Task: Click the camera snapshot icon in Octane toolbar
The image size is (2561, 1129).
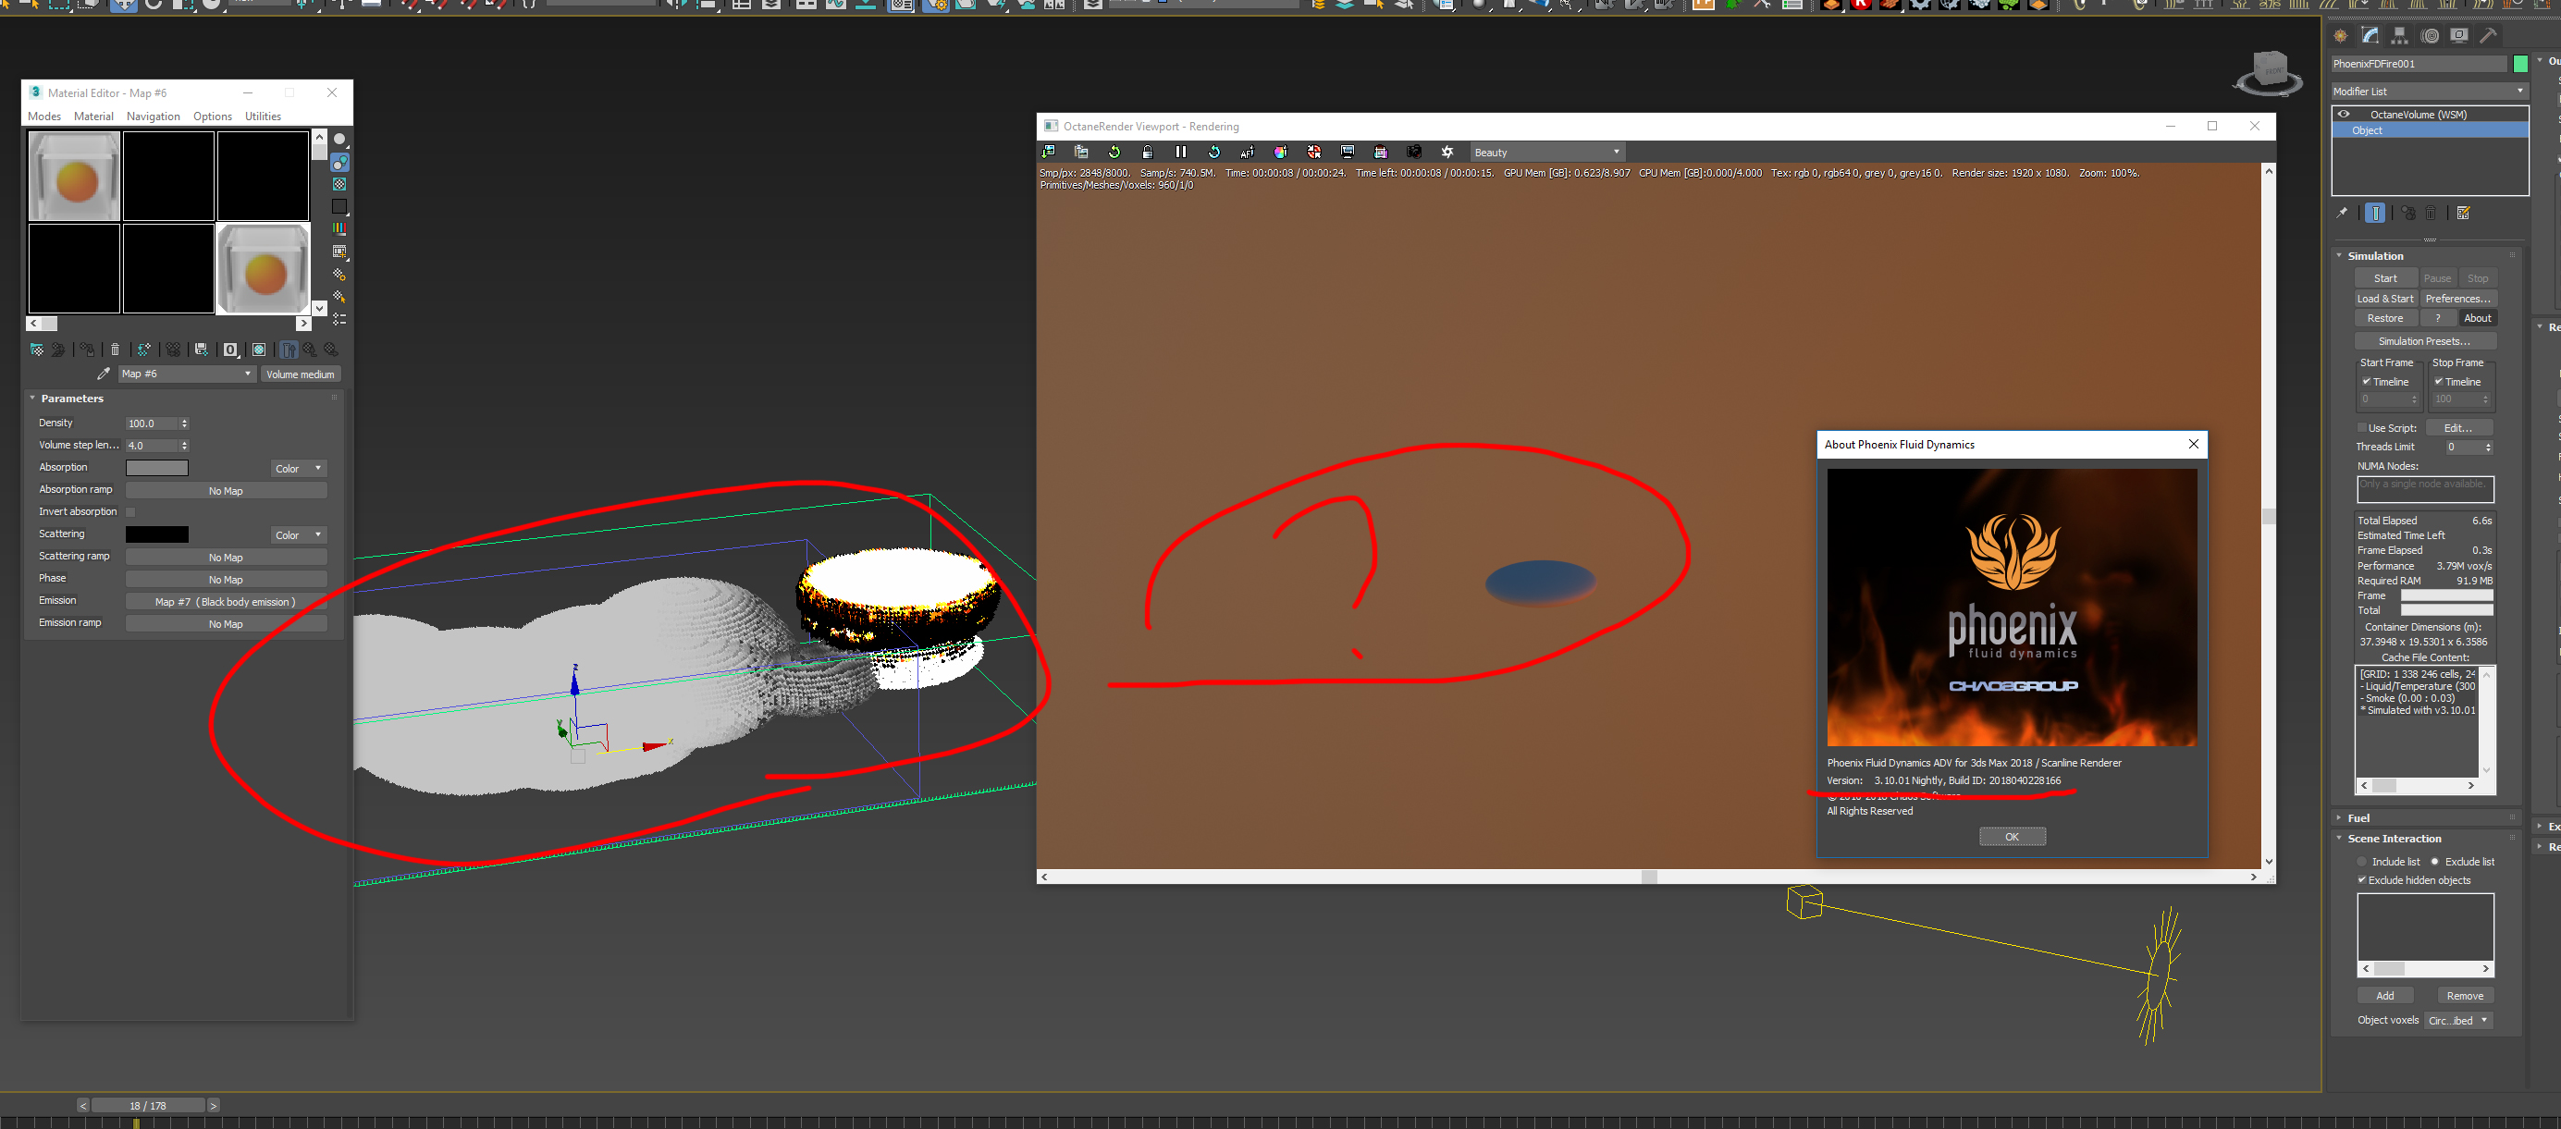Action: click(1414, 152)
